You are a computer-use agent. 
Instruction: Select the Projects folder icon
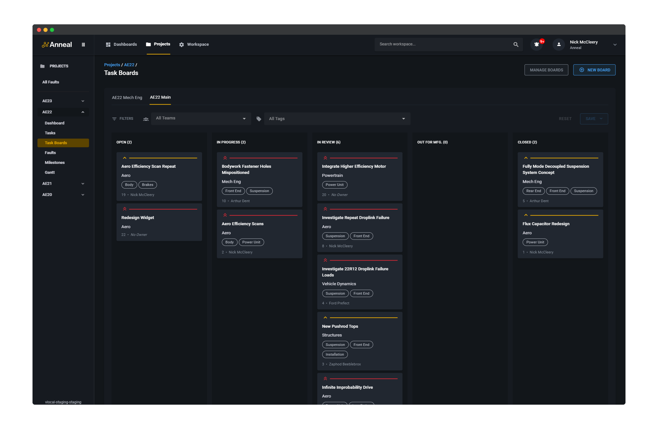pyautogui.click(x=148, y=44)
